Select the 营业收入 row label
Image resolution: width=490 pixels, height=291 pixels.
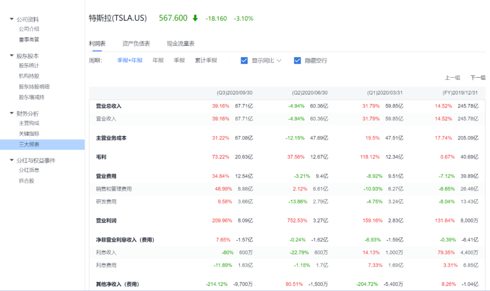[x=106, y=119]
